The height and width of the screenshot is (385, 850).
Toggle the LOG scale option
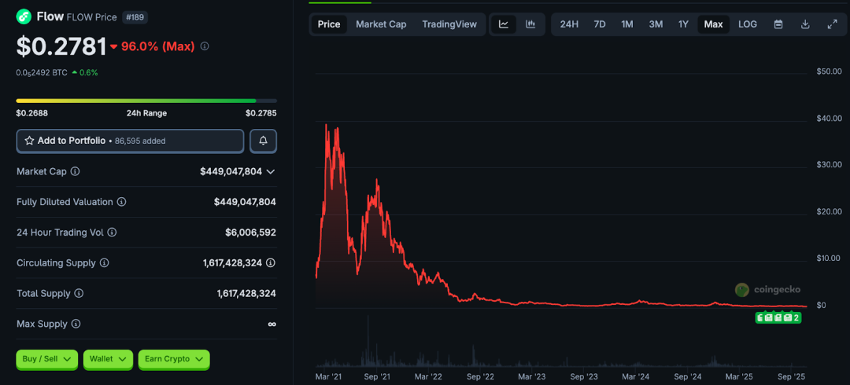[x=748, y=24]
